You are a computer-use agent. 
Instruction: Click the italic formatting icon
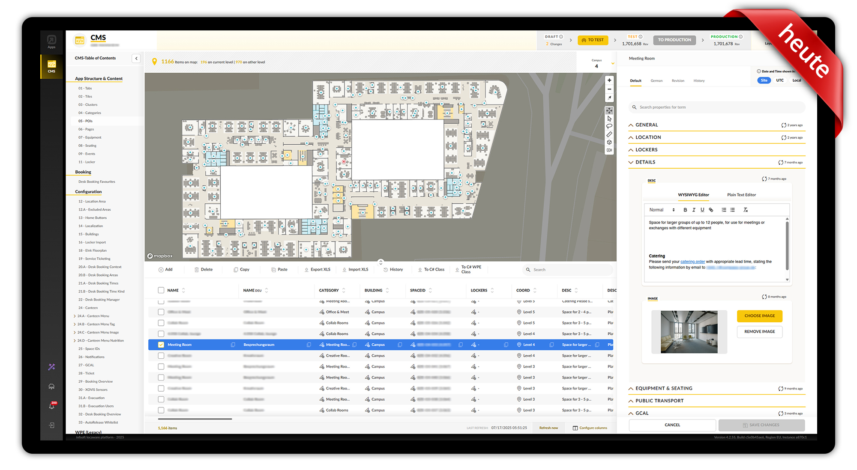pyautogui.click(x=694, y=210)
